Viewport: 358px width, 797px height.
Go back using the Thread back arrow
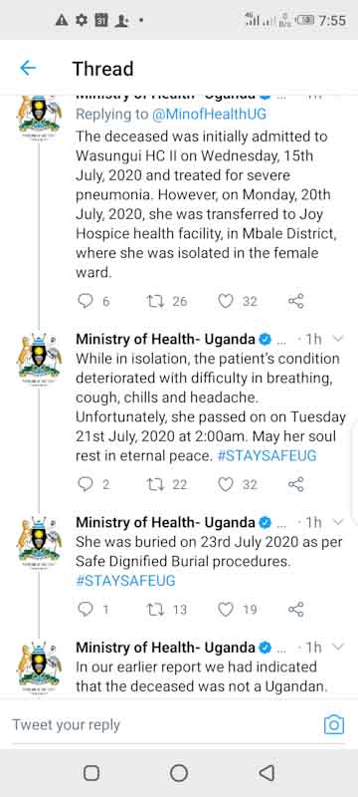click(28, 68)
